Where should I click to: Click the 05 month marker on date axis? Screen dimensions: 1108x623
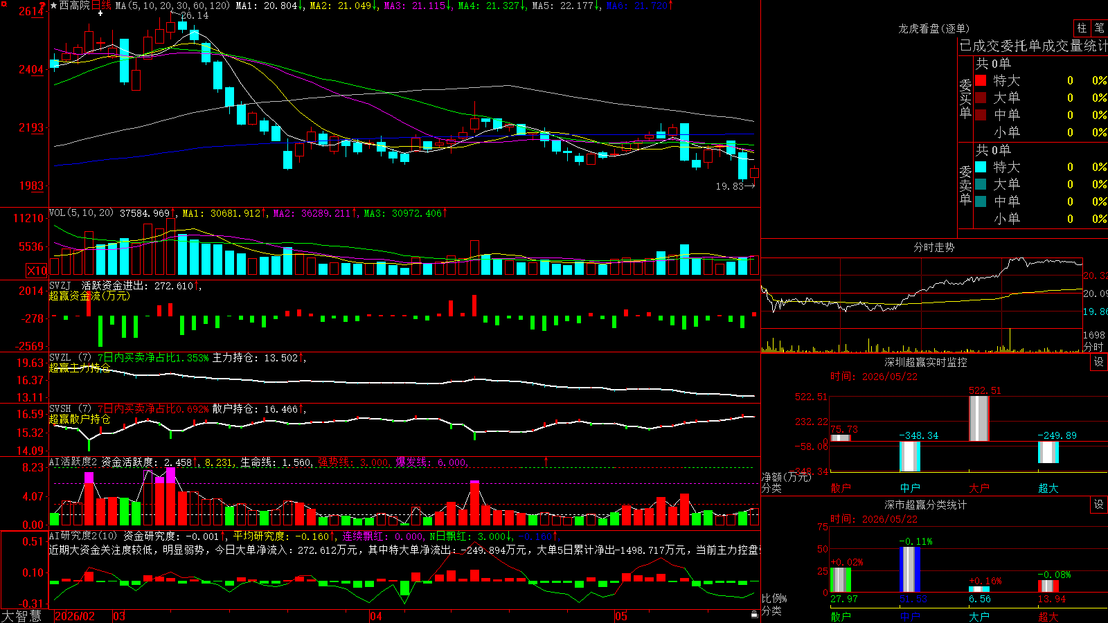click(621, 616)
